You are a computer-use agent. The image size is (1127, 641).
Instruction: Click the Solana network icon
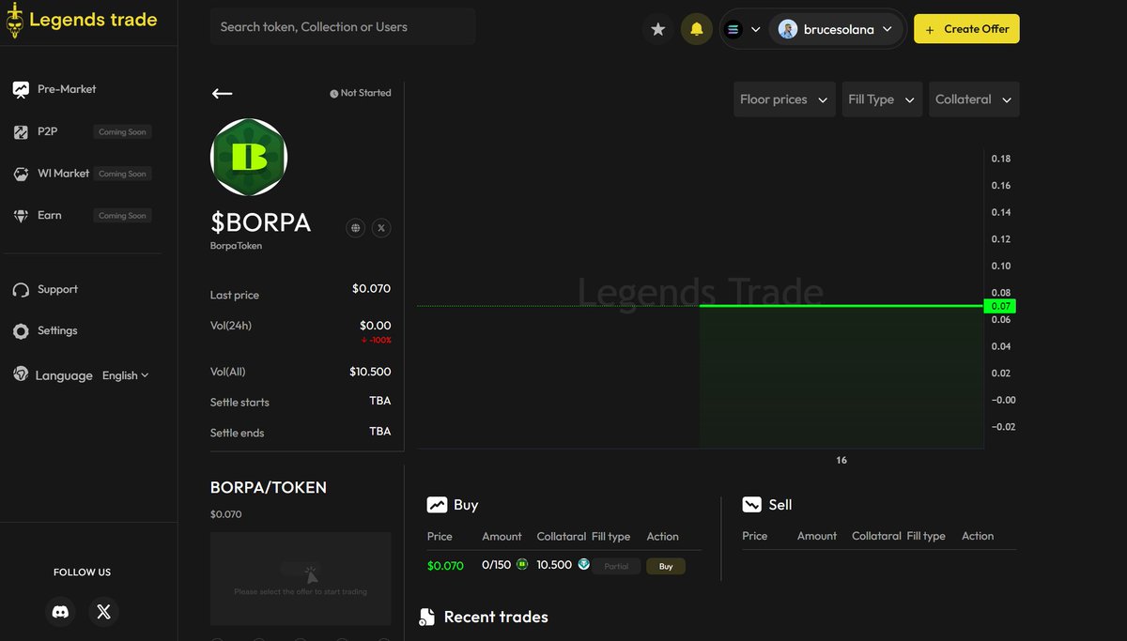click(x=734, y=29)
